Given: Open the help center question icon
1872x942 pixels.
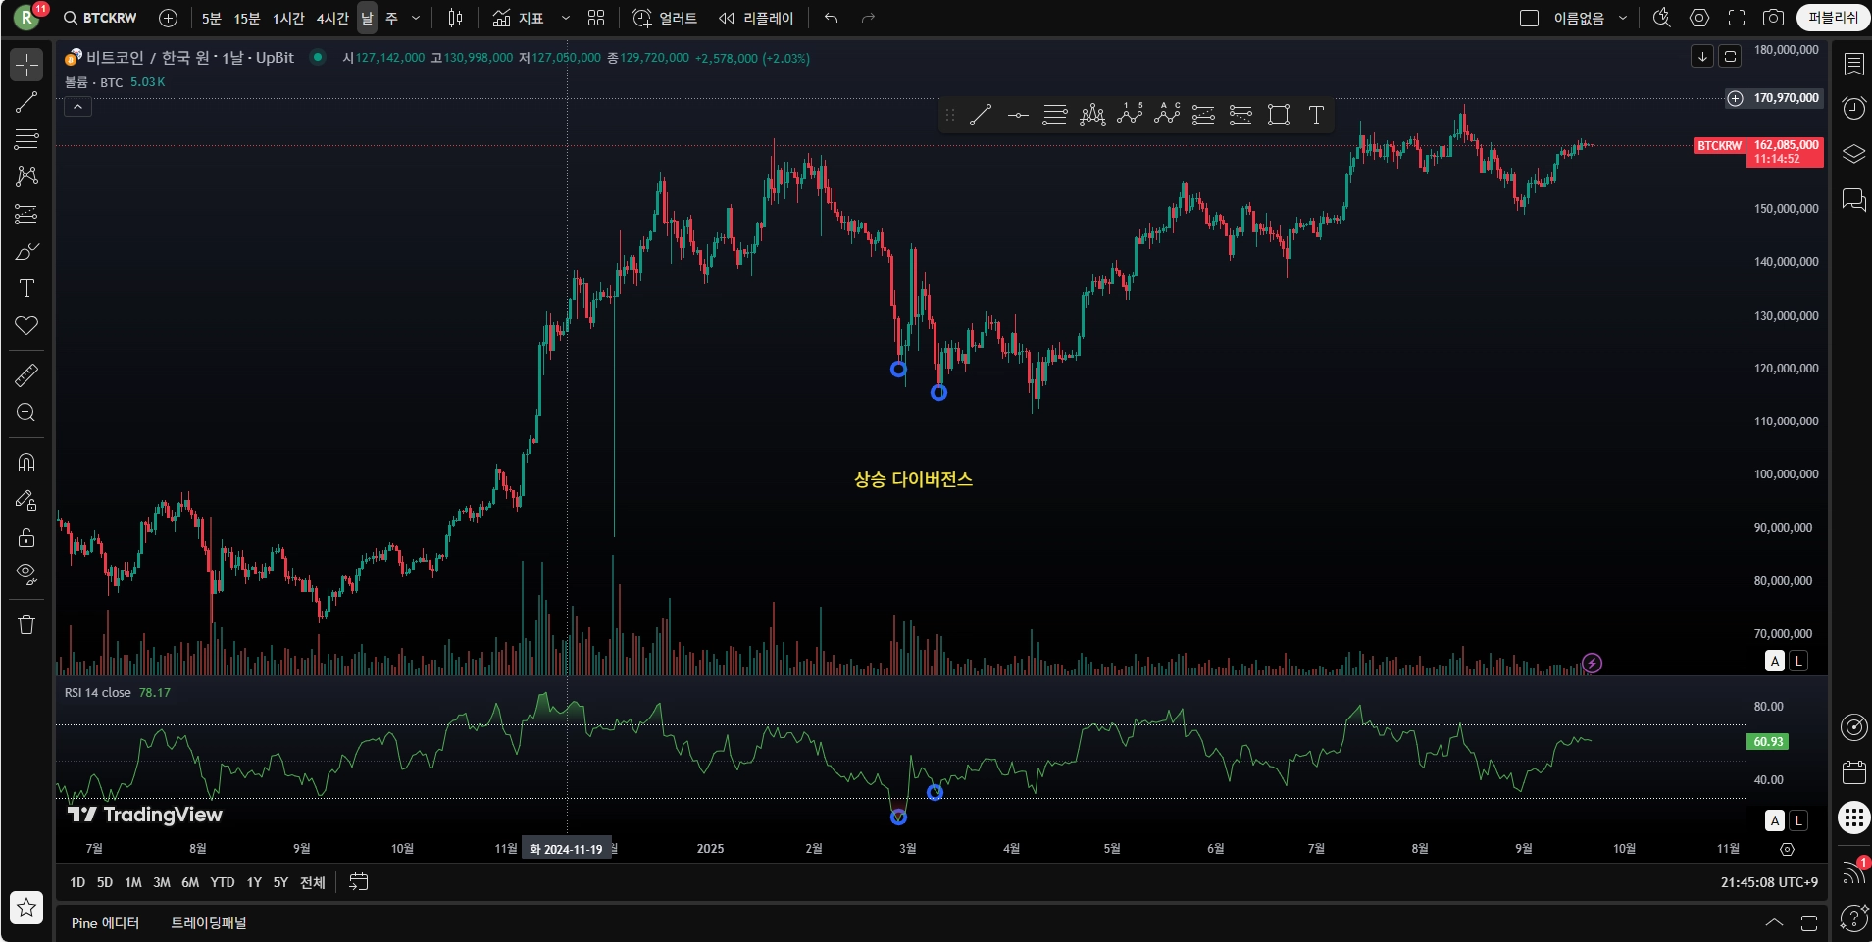Looking at the screenshot, I should point(1853,917).
